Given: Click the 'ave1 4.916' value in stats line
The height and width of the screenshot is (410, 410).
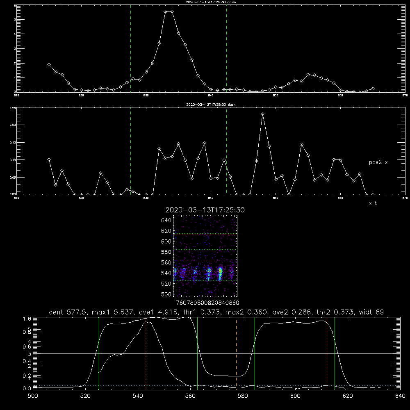Looking at the screenshot, I should click(x=159, y=312).
